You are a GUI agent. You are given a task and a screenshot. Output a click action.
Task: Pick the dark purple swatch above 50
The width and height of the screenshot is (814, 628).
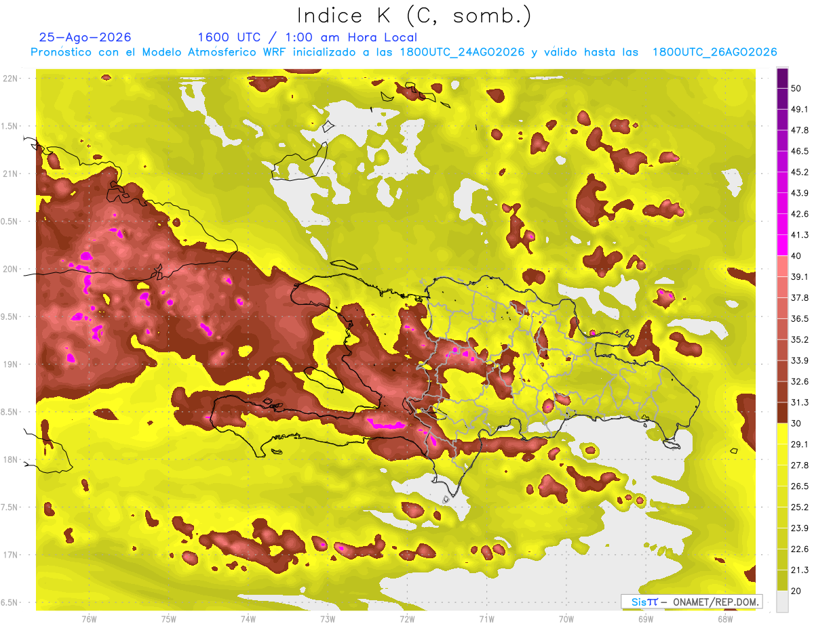tap(782, 78)
